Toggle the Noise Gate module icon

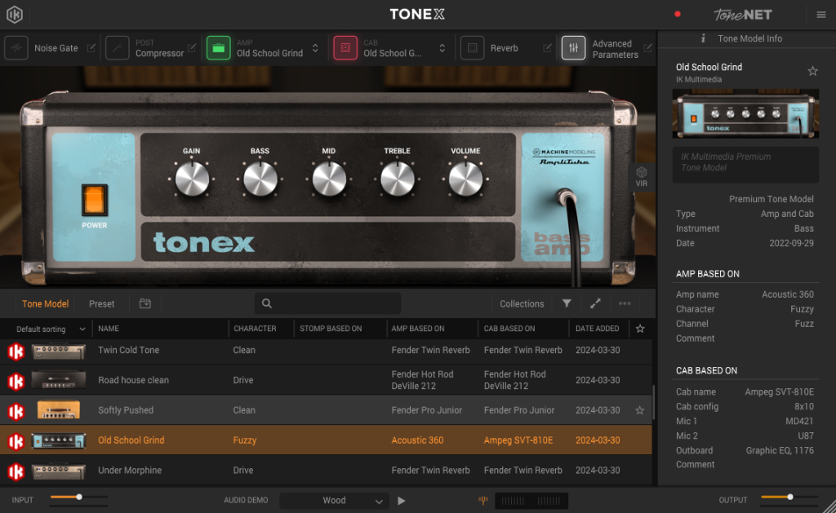[x=16, y=48]
